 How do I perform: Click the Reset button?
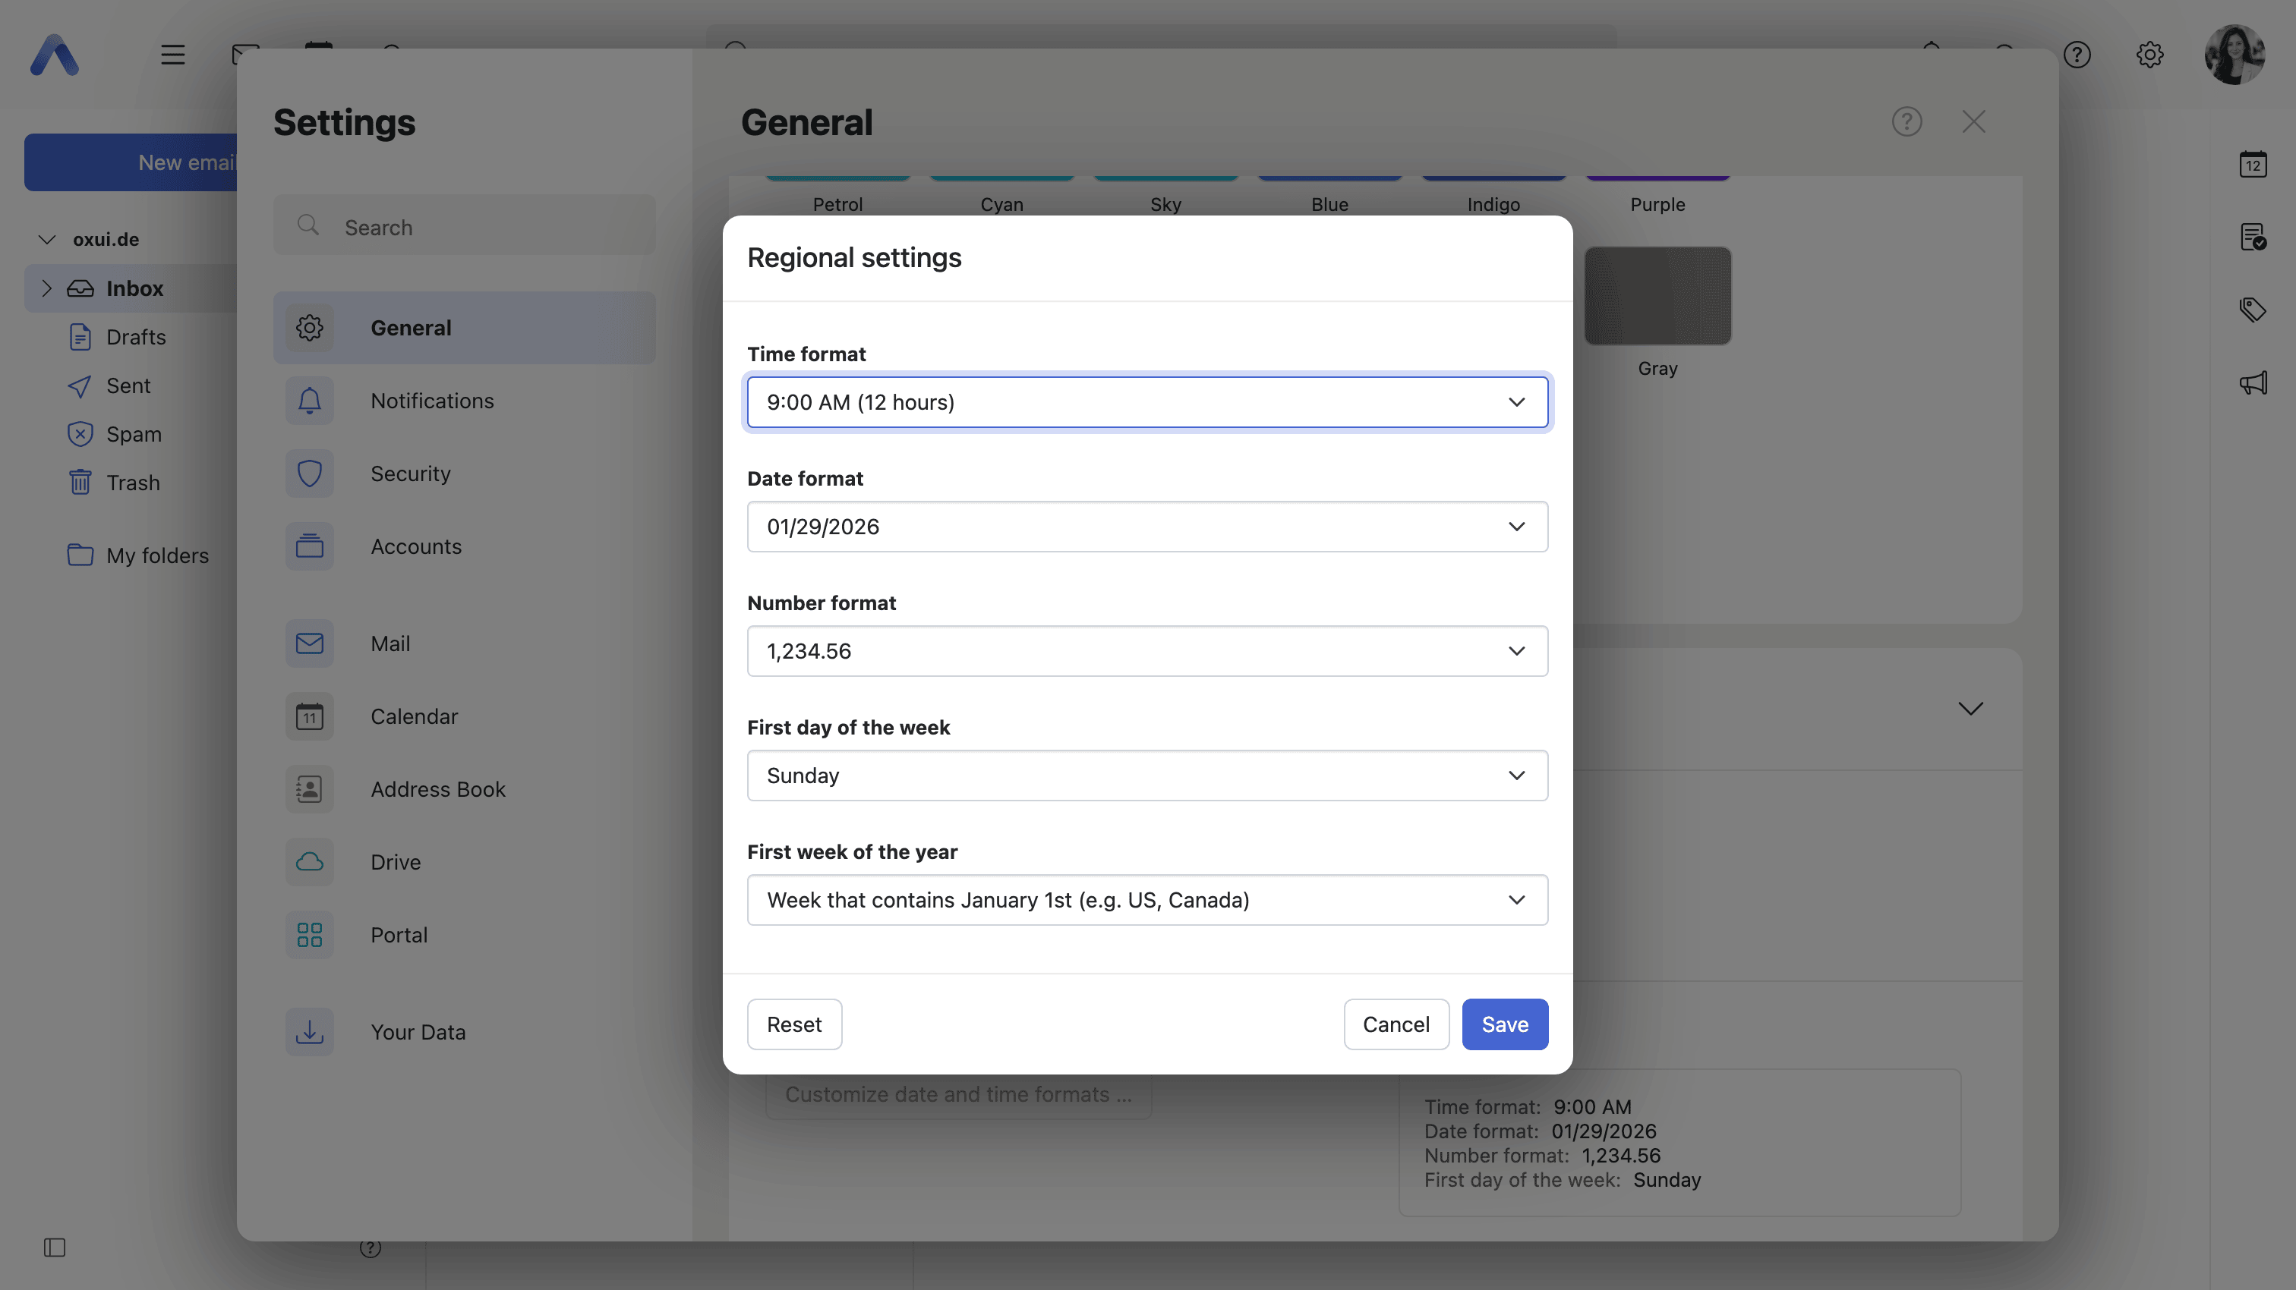[x=794, y=1024]
